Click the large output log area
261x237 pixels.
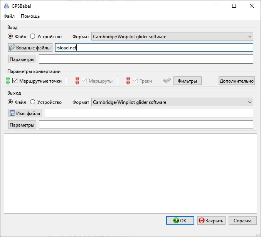[x=130, y=173]
